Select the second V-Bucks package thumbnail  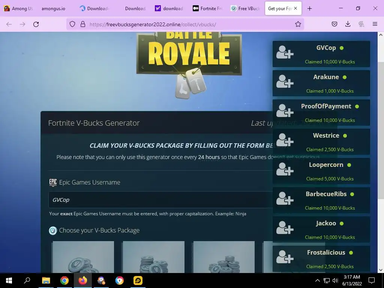tap(153, 257)
